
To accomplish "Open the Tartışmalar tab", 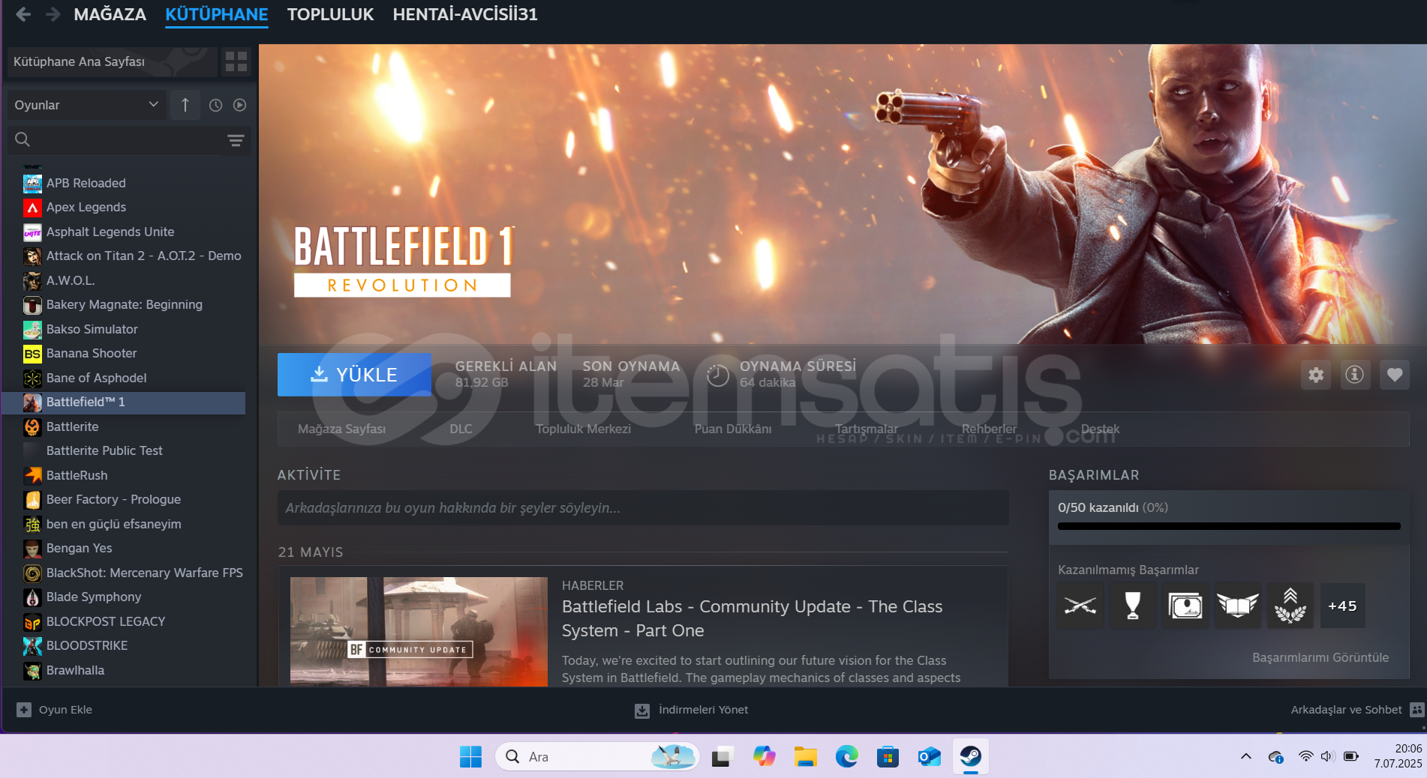I will 867,429.
